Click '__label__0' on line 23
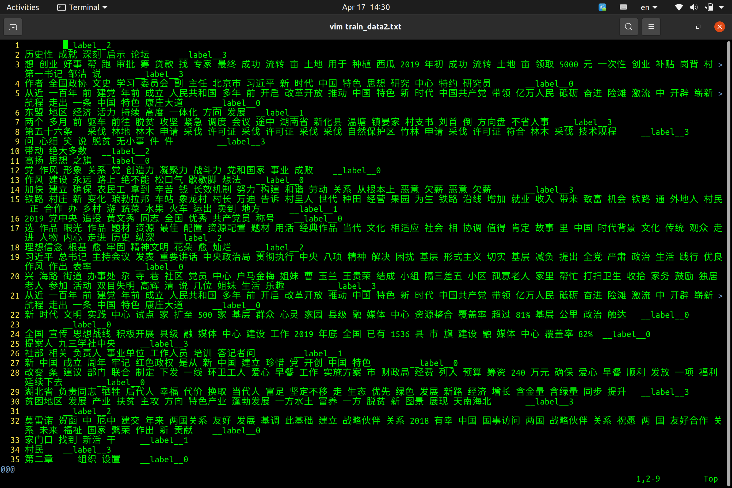This screenshot has width=732, height=488. point(87,325)
